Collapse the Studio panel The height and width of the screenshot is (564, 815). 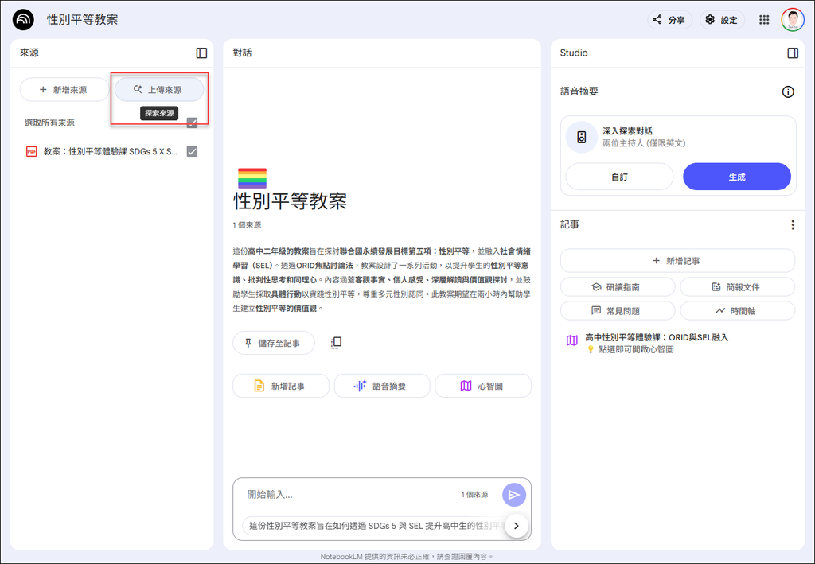[x=793, y=53]
